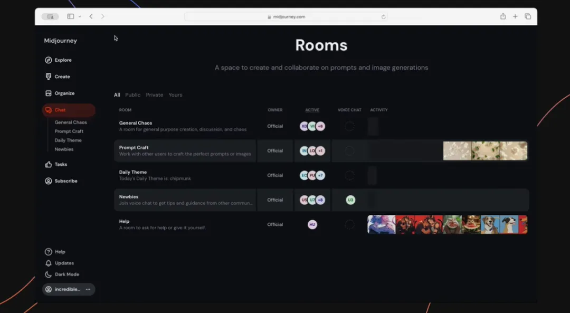Join Newbies voice chat via U3 avatar
Screen dimensions: 570x313
click(x=350, y=200)
